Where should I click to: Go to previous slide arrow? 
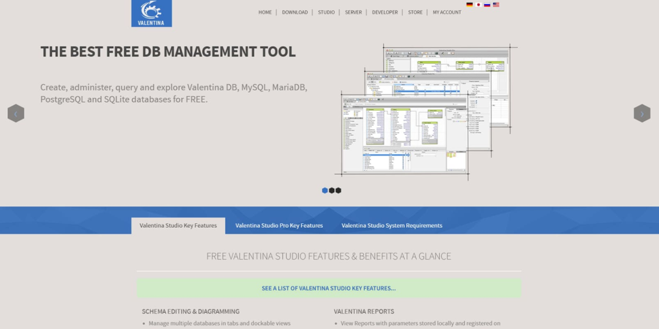pyautogui.click(x=16, y=113)
